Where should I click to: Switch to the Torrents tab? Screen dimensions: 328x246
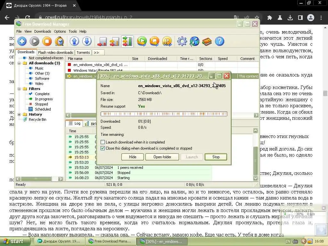point(83,53)
